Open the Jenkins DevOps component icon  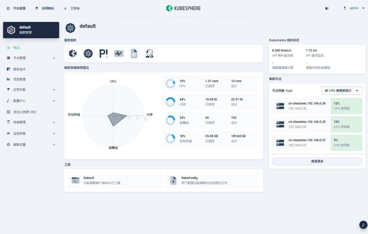(x=149, y=54)
